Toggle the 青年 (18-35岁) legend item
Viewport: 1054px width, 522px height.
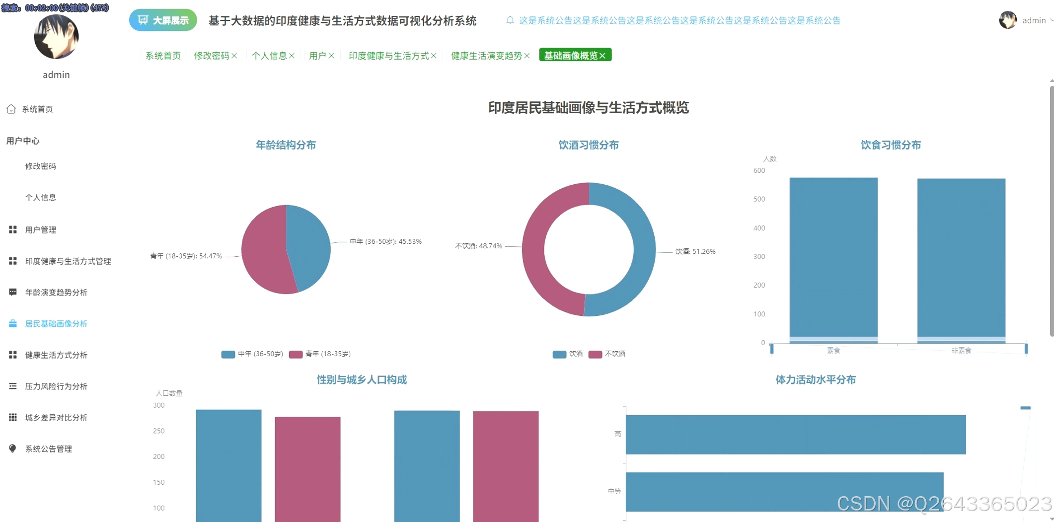pos(320,354)
